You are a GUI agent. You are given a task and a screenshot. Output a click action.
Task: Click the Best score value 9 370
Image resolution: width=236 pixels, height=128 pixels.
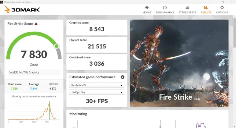click(x=53, y=89)
